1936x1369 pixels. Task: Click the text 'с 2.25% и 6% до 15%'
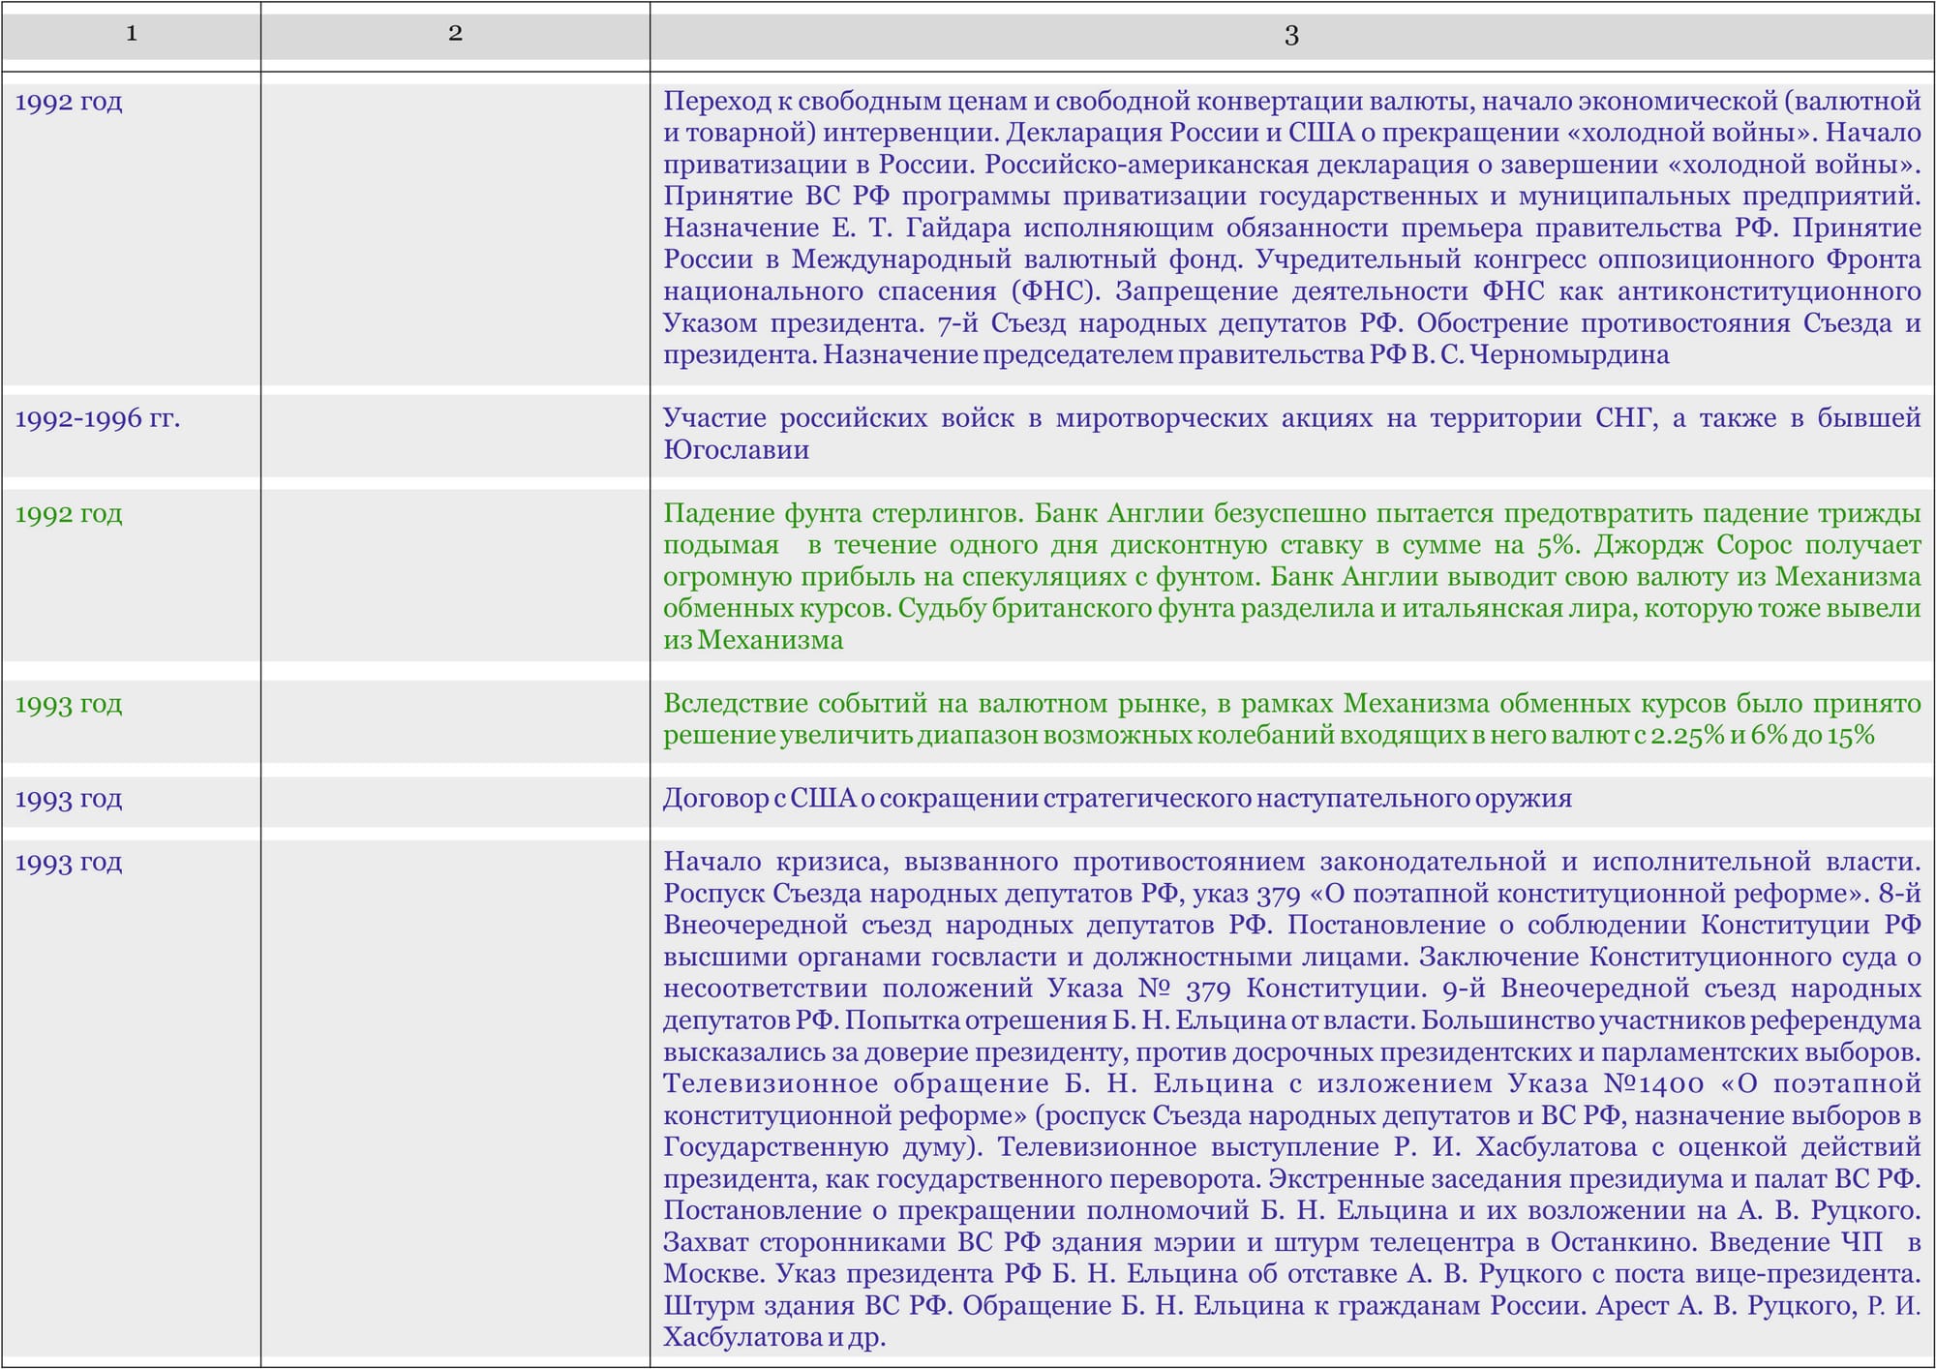click(1753, 736)
